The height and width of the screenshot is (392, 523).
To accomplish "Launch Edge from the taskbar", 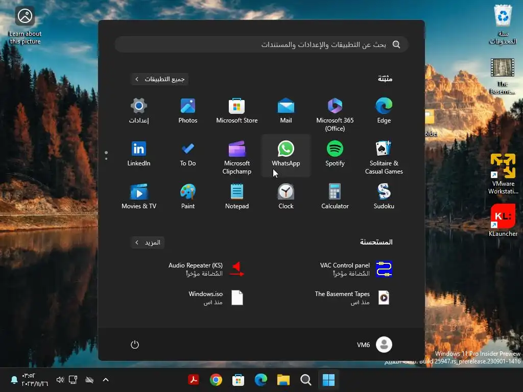I will tap(261, 380).
